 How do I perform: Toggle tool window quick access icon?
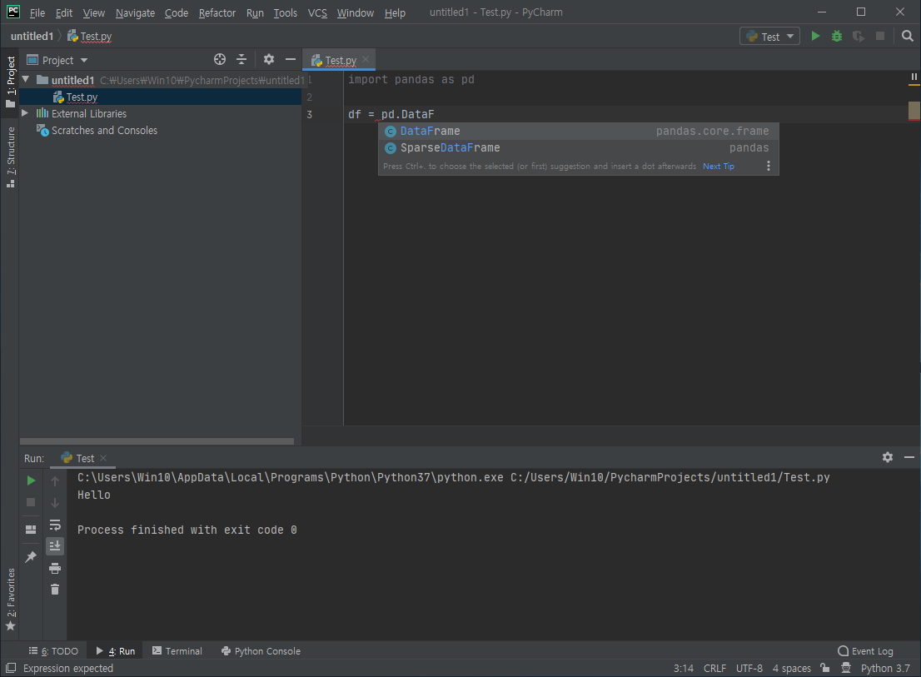coord(11,668)
